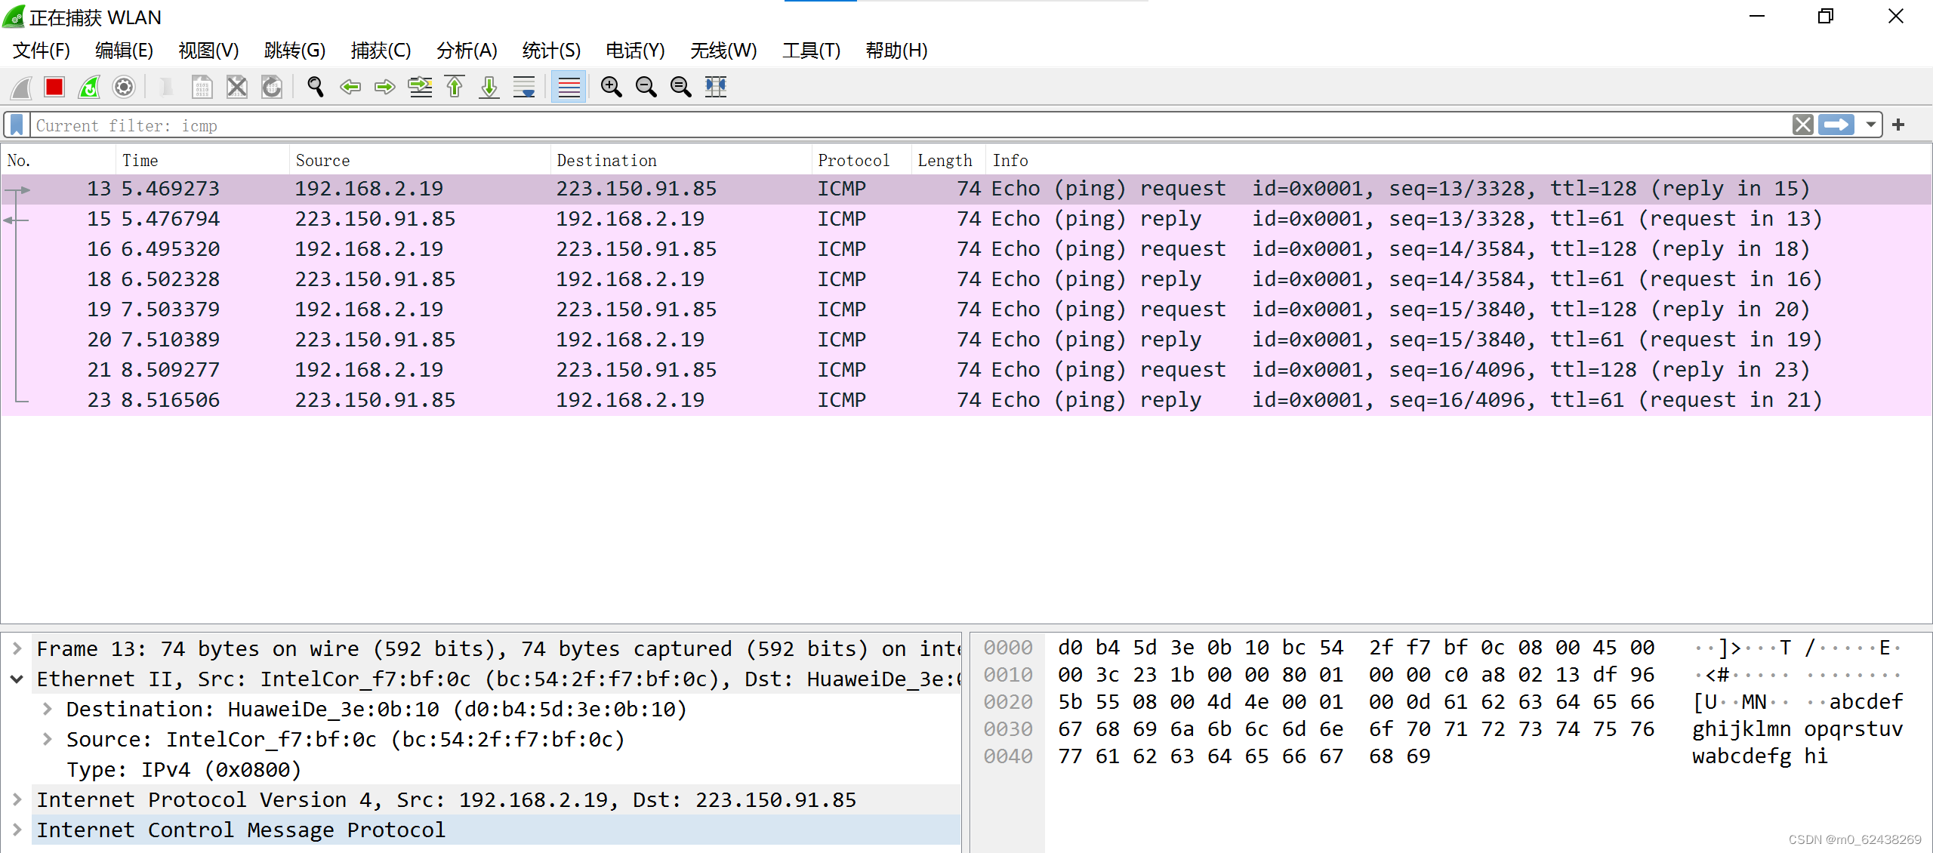Viewport: 1933px width, 853px height.
Task: Open the filter expression dropdown arrow
Action: click(1871, 125)
